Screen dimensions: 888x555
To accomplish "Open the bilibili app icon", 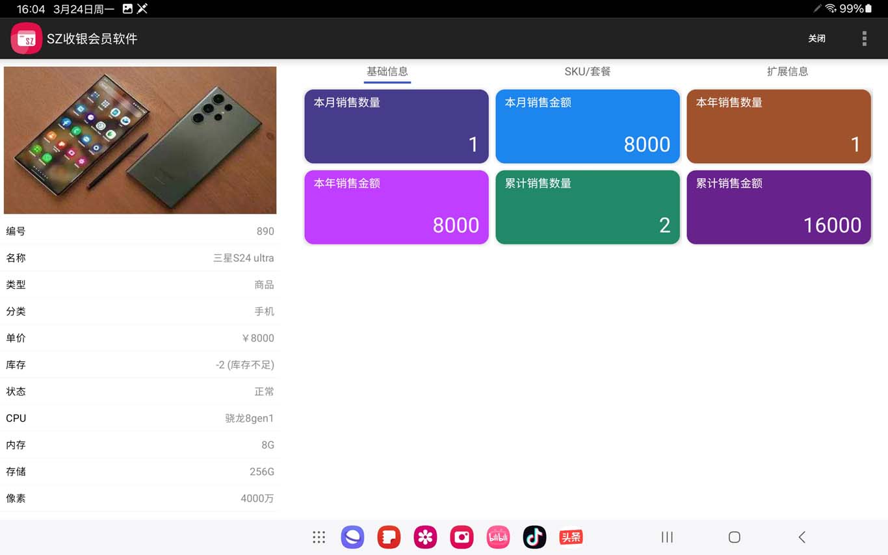I will (x=498, y=537).
